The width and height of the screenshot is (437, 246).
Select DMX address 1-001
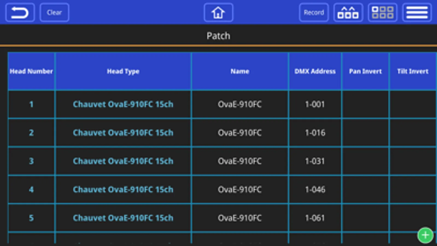pos(315,104)
